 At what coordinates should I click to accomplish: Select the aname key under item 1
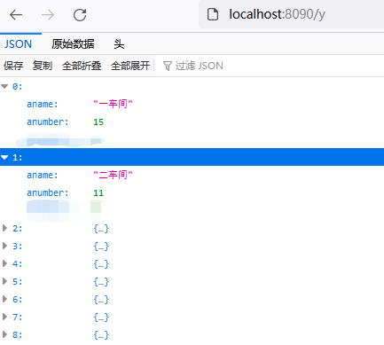(x=43, y=175)
